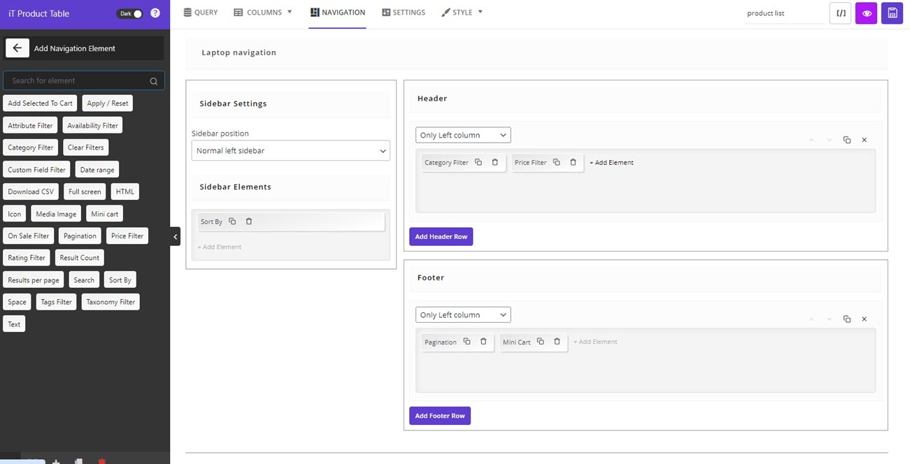Screen dimensions: 910x464
Task: Add the On Sale Filter element
Action: pyautogui.click(x=29, y=236)
